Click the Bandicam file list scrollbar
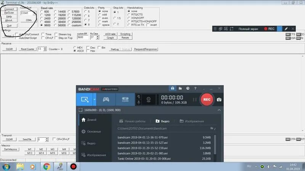The image size is (305, 171). pos(215,145)
